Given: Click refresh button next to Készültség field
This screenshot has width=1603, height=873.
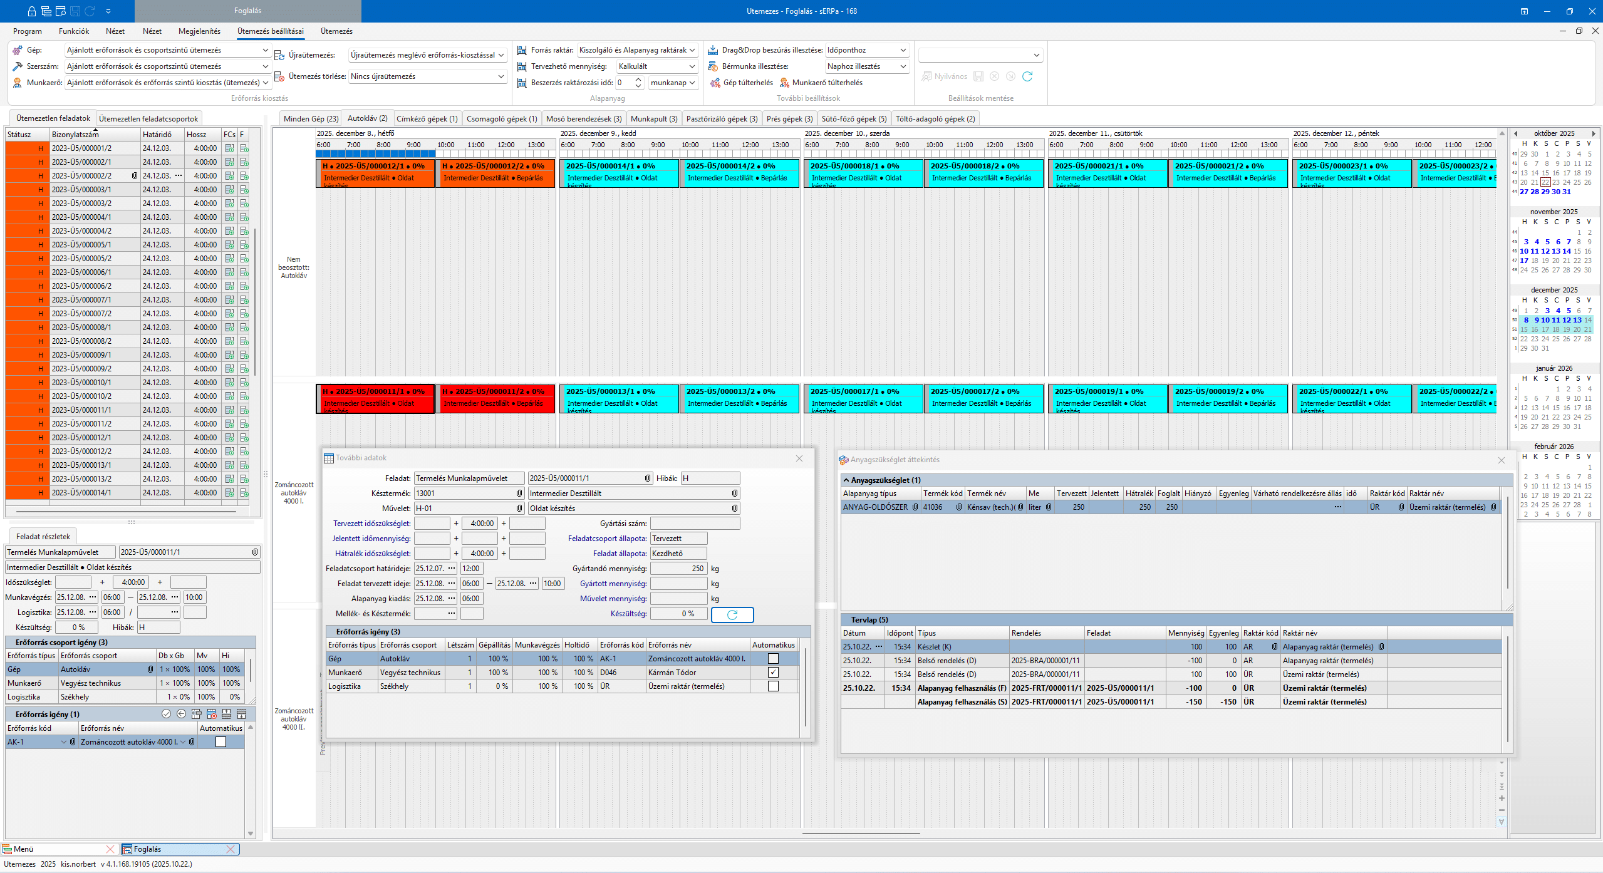Looking at the screenshot, I should pos(732,614).
